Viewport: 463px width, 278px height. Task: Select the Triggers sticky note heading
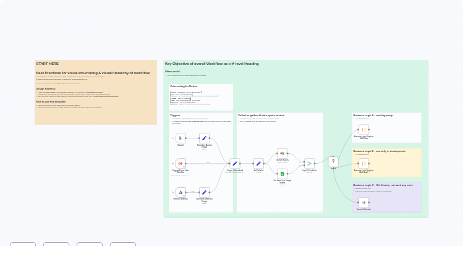coord(175,115)
